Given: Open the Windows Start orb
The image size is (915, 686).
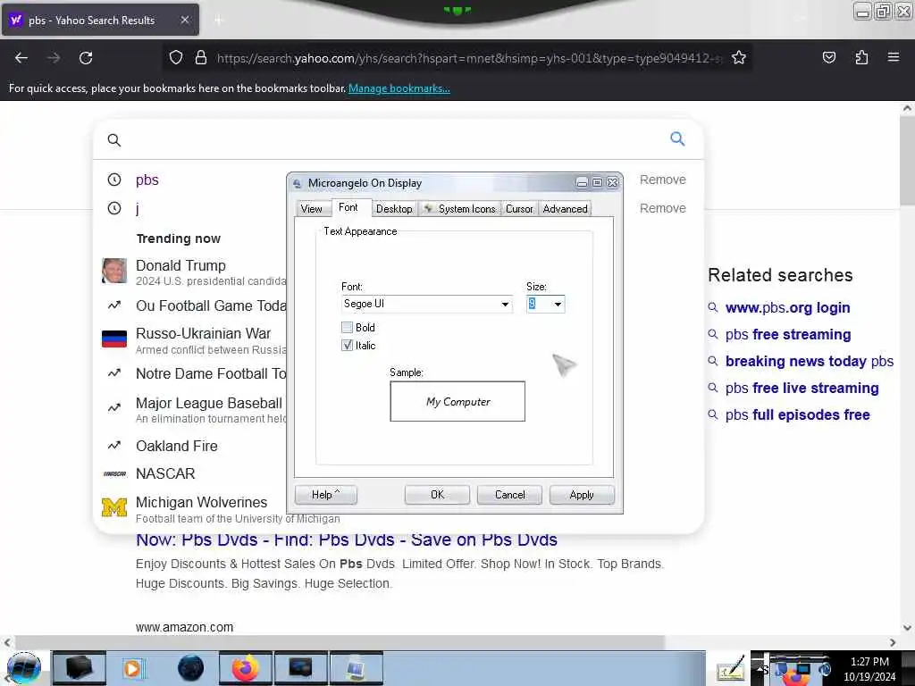Looking at the screenshot, I should 24,668.
